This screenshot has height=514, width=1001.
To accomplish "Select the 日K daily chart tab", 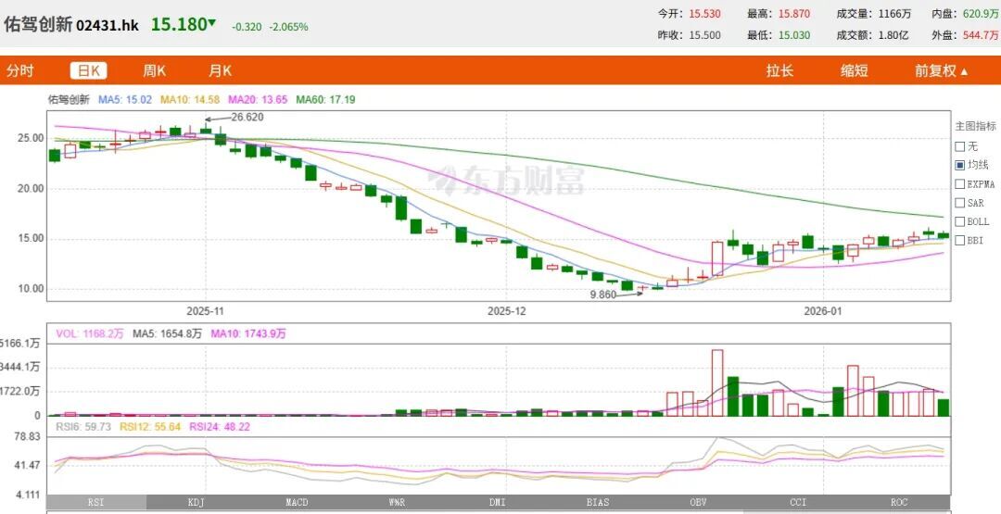I will click(88, 70).
